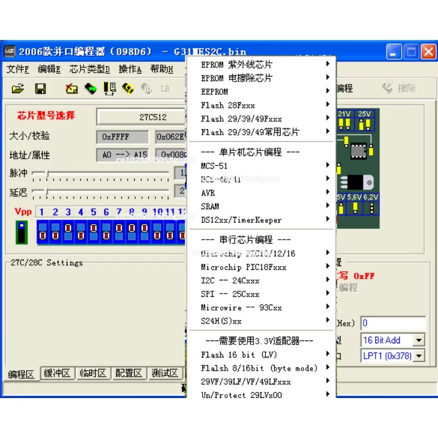
Task: Click the voltage regulator on board image
Action: tap(357, 182)
